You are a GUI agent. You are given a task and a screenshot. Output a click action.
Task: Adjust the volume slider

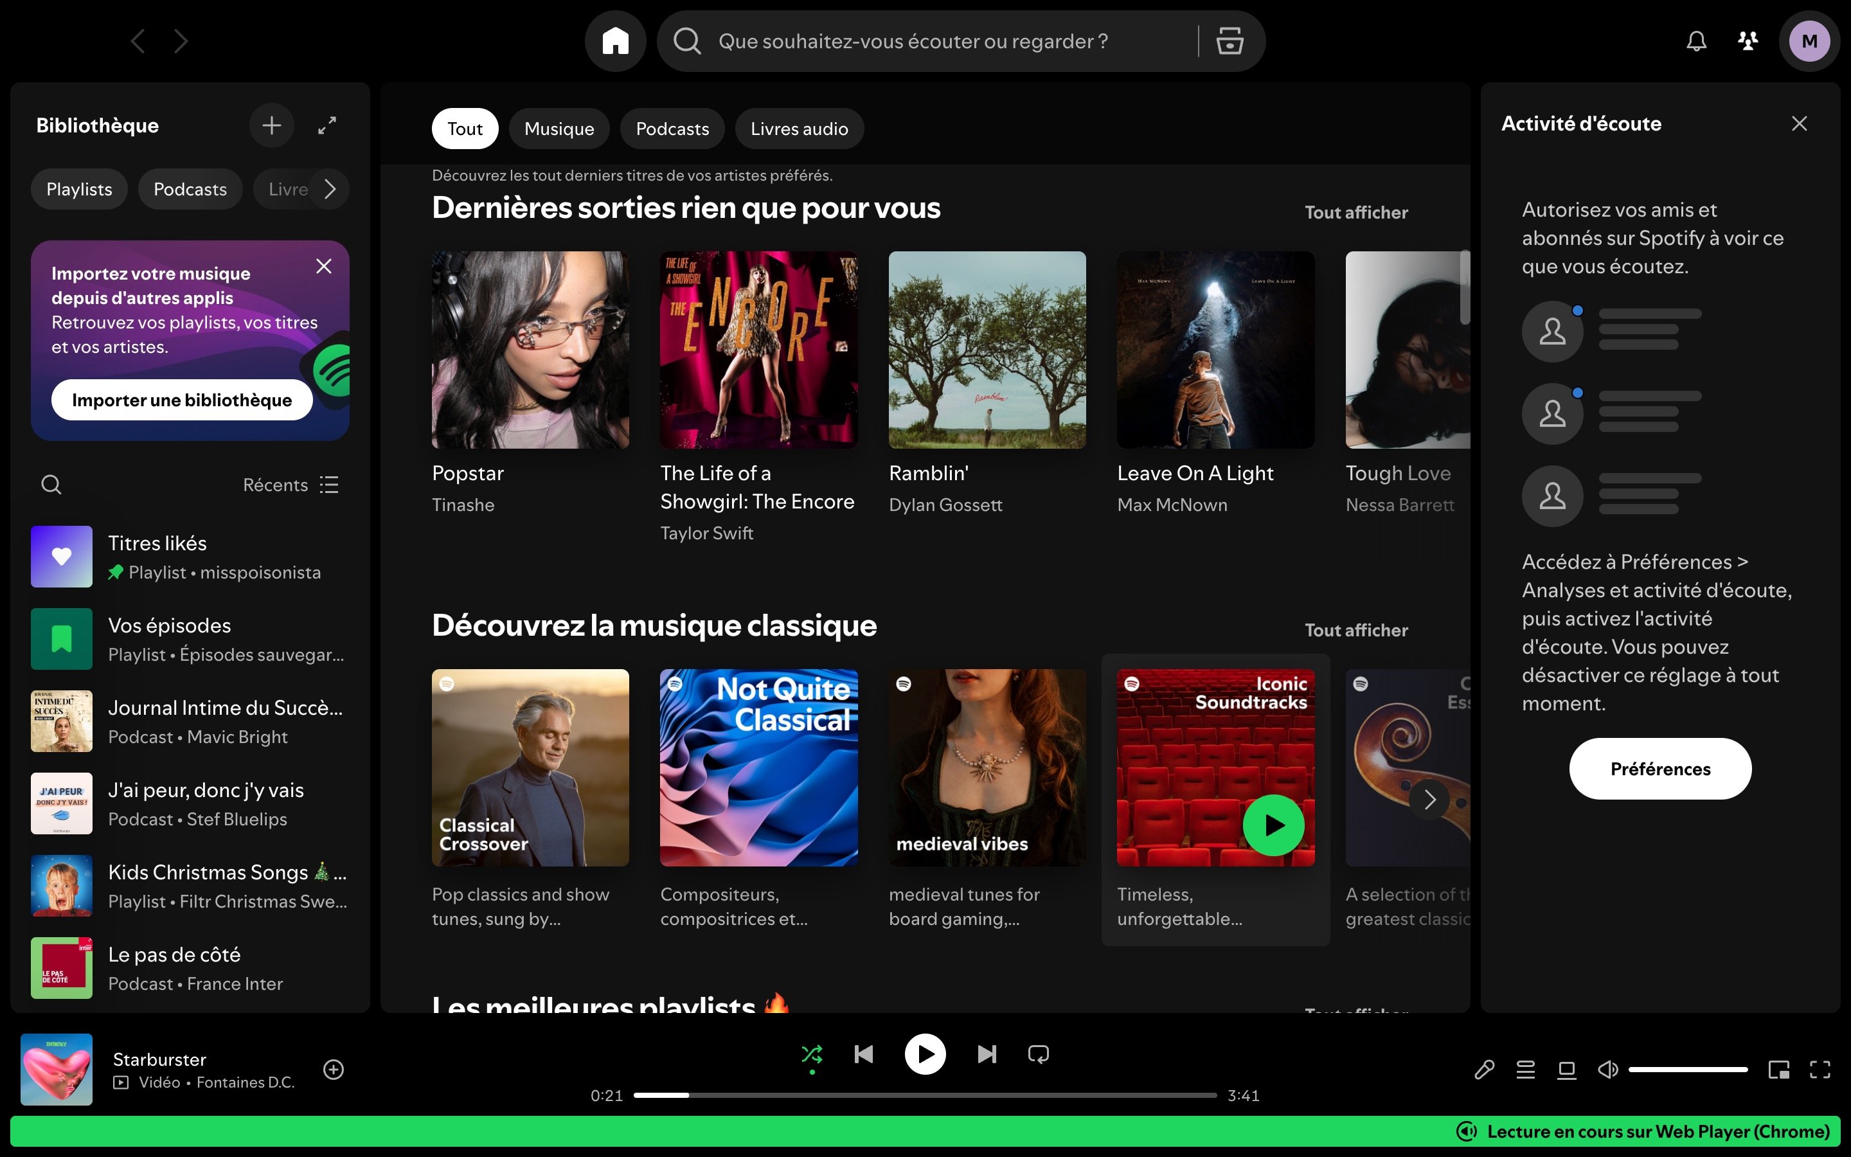click(x=1687, y=1070)
